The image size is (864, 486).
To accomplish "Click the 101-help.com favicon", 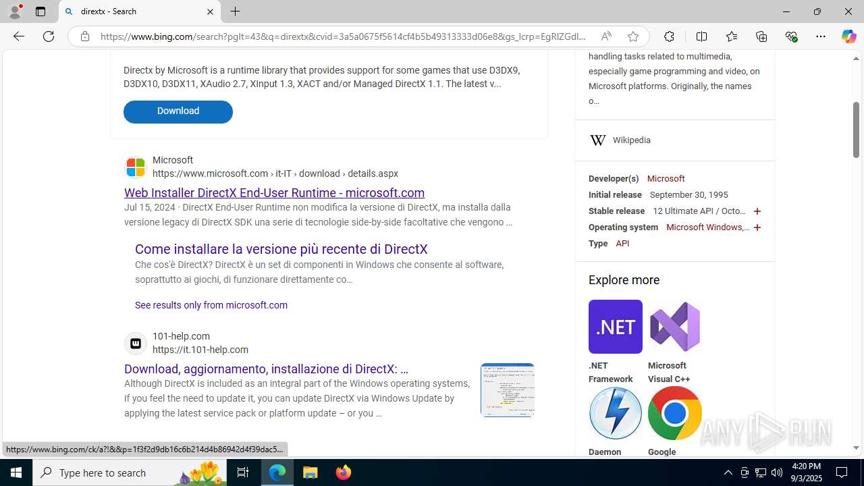I will click(136, 343).
